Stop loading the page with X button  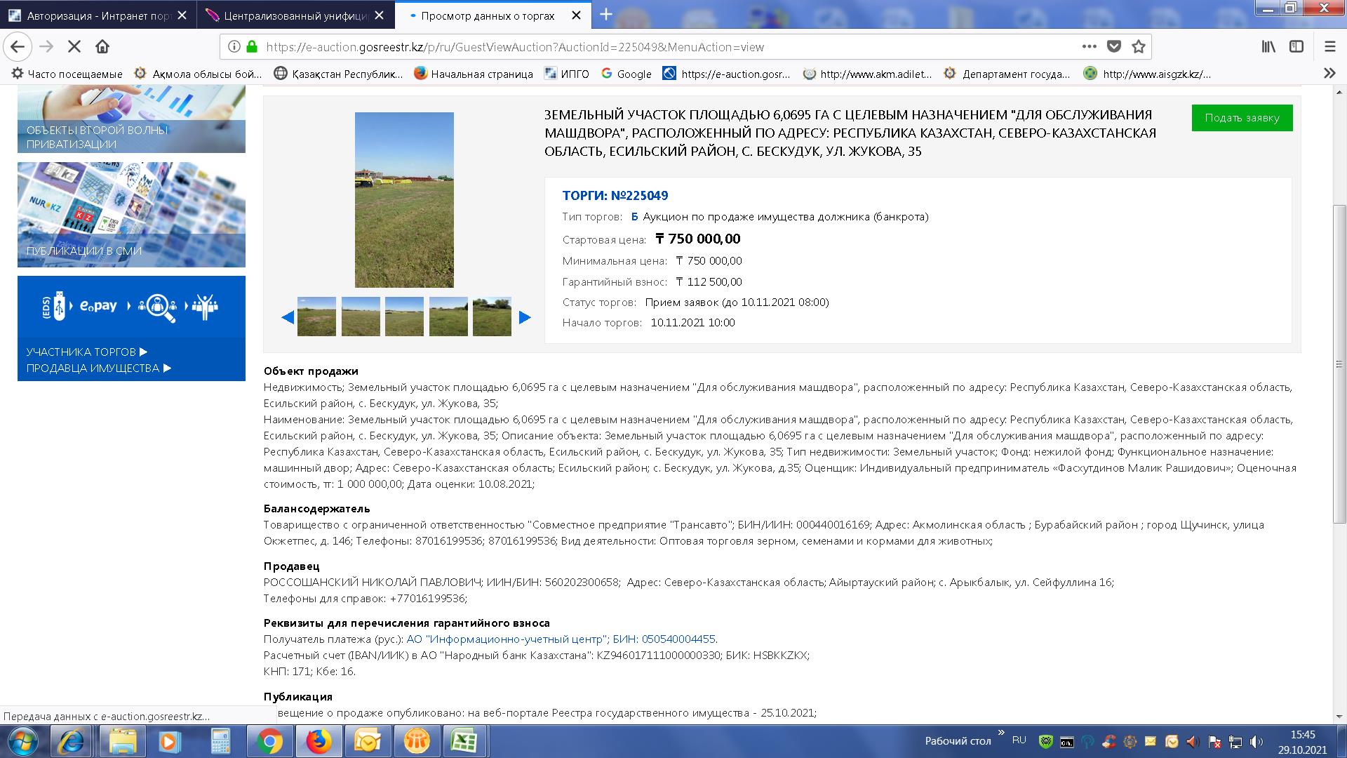click(x=74, y=47)
